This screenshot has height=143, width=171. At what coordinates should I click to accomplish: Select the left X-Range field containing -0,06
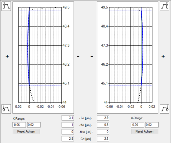point(19,125)
